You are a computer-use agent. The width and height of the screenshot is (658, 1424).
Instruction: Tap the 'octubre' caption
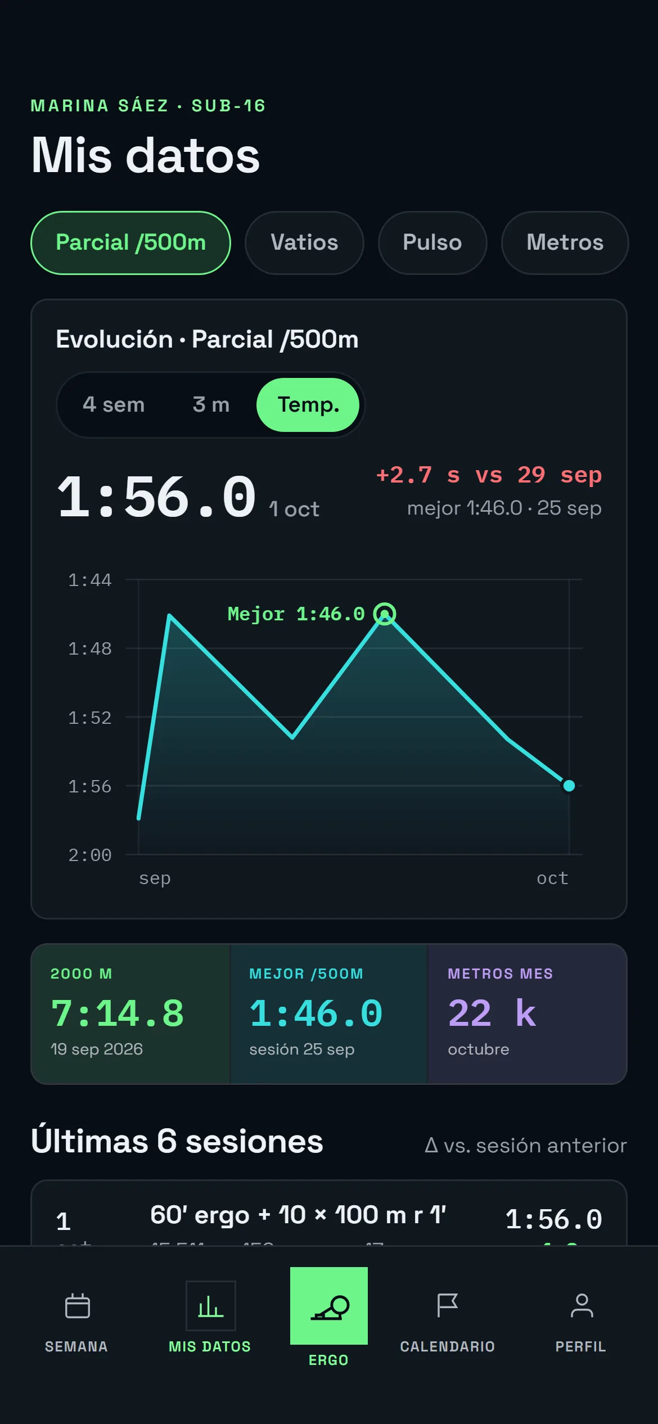point(479,1049)
